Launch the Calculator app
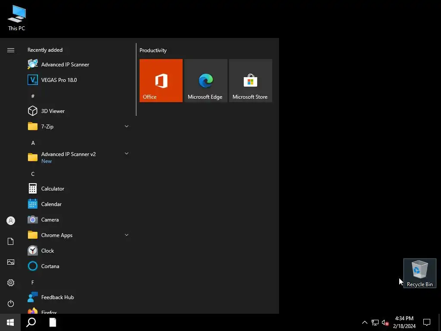Screen dimensions: 441x331 (78, 189)
